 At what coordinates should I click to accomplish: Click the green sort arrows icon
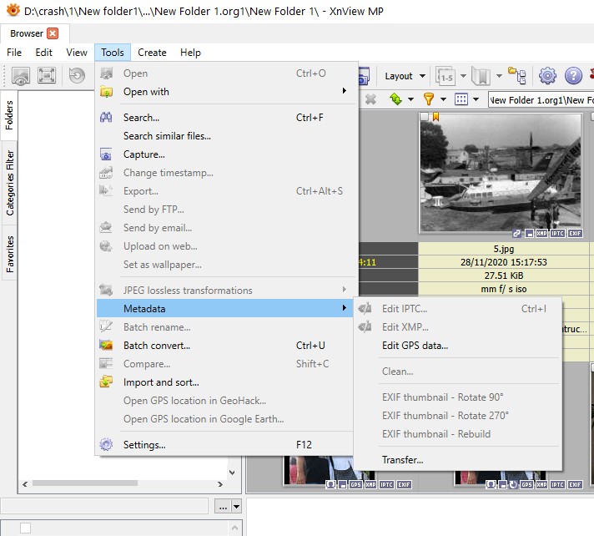(395, 99)
